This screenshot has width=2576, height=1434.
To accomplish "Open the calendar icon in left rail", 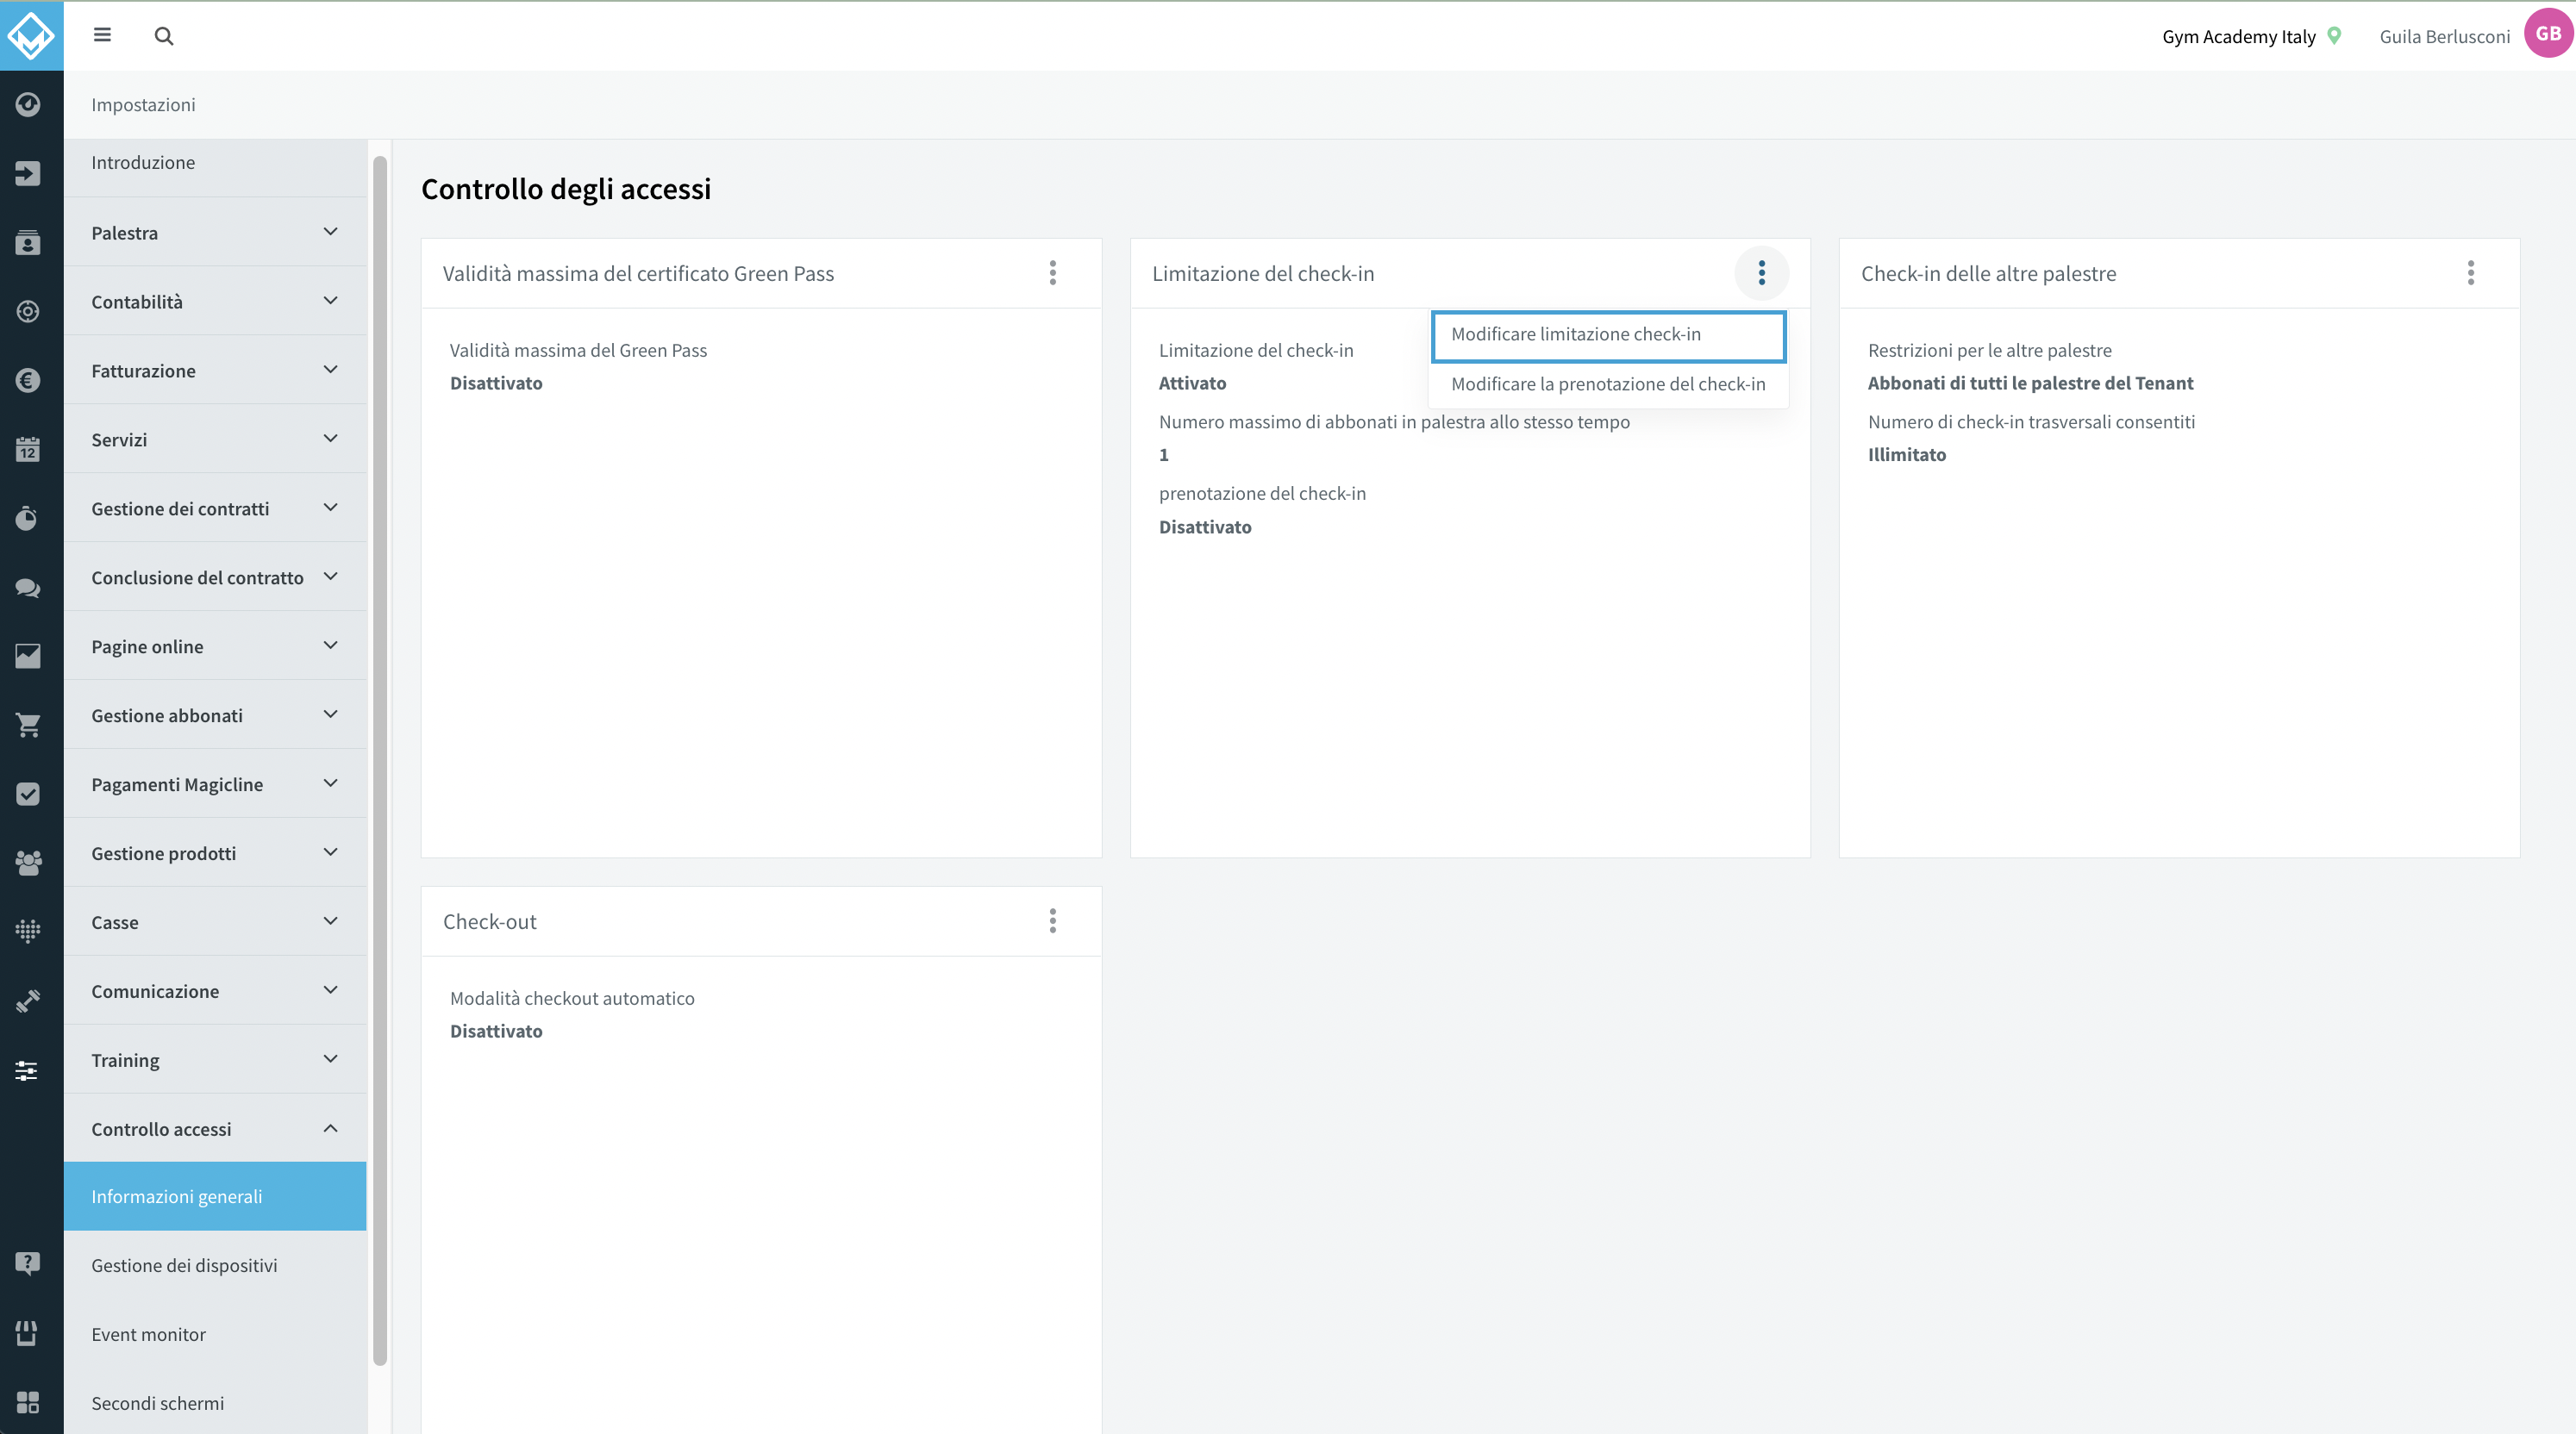I will [28, 449].
